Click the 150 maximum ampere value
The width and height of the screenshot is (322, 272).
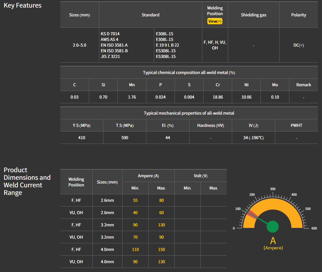161,249
